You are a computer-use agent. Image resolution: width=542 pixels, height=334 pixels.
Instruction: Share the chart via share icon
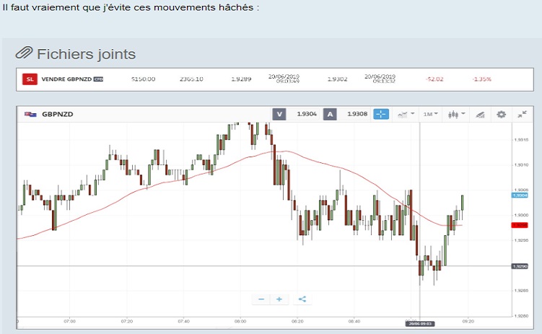pos(302,299)
